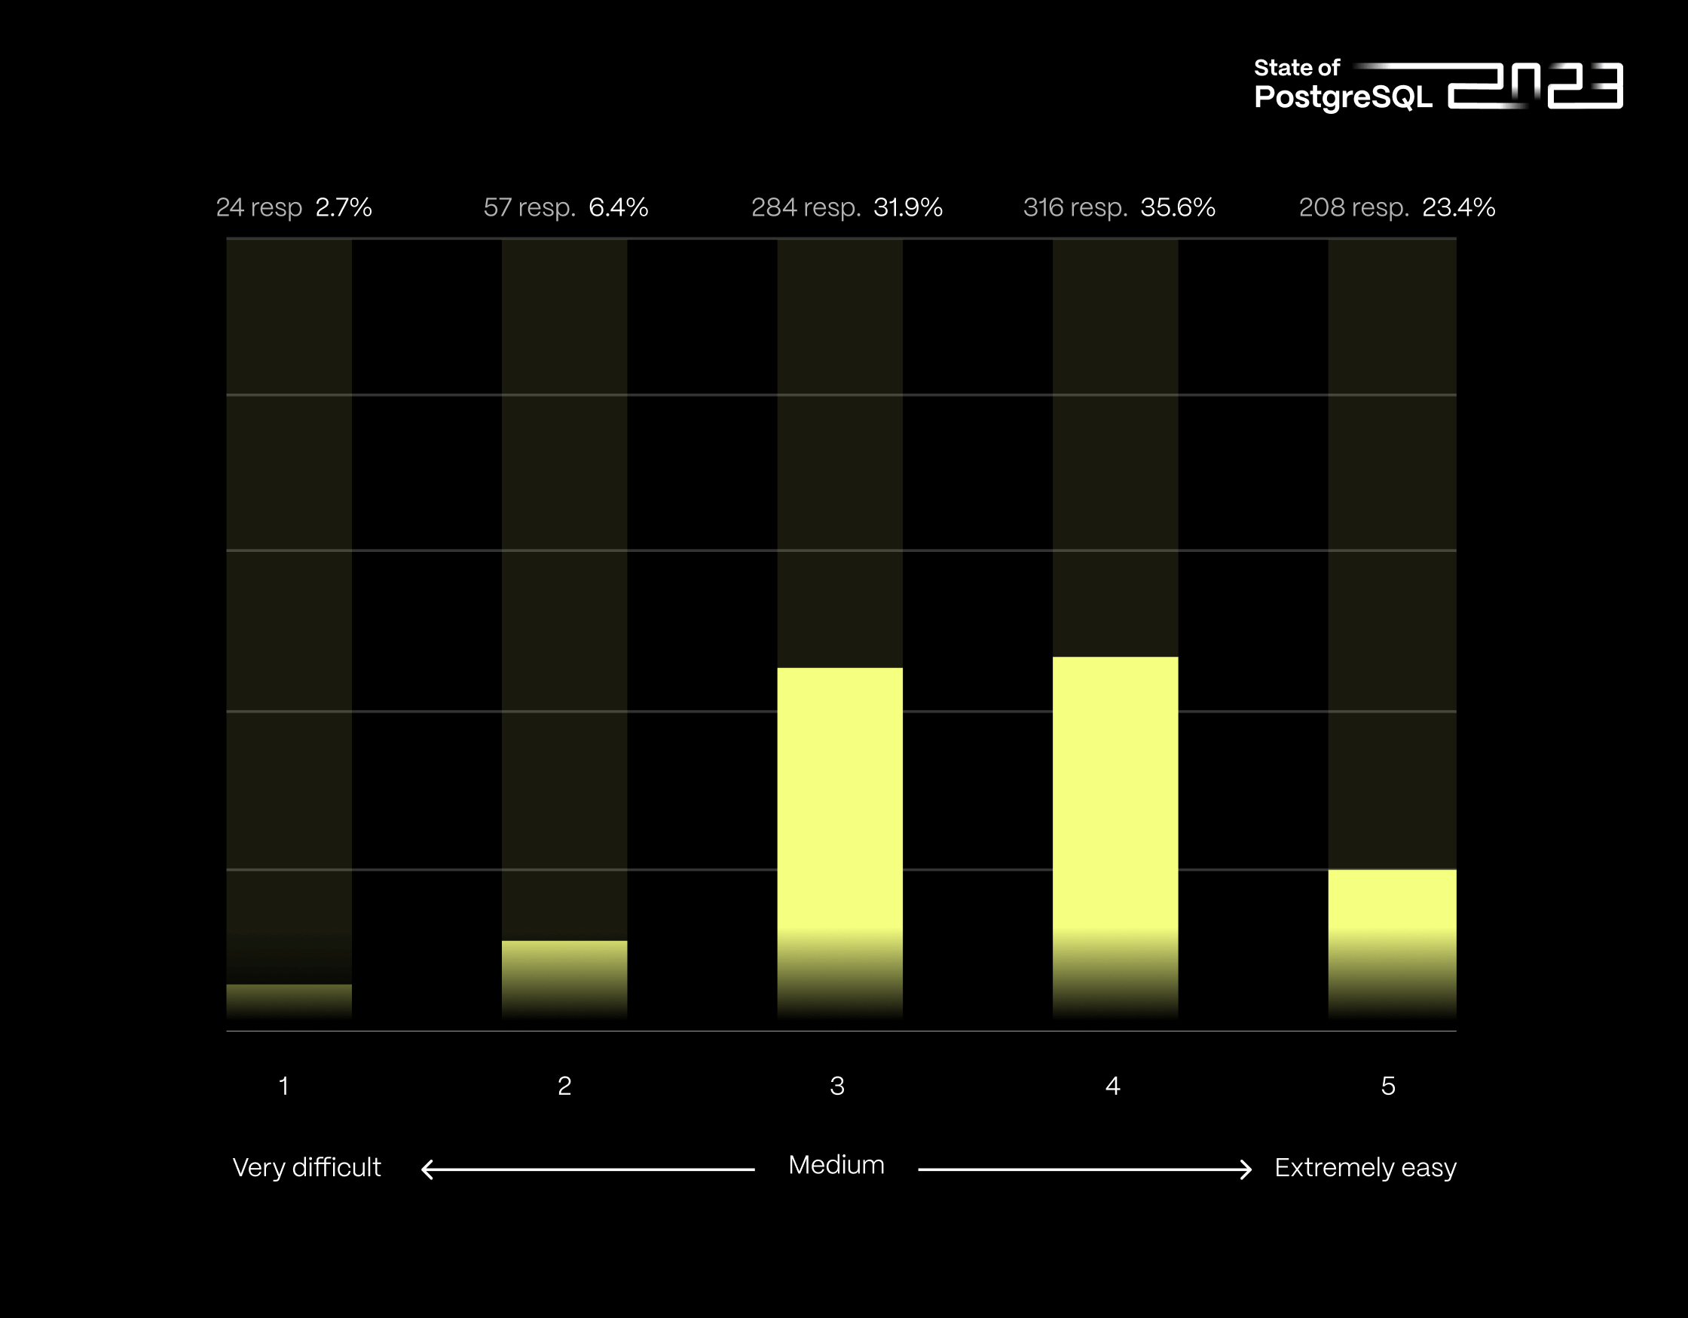Click the '284 resp. 31.9%' label
The width and height of the screenshot is (1688, 1318).
click(846, 207)
